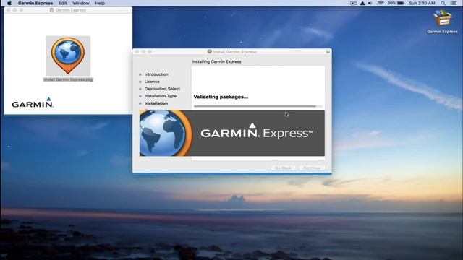Click the Garmin Express banner image
The height and width of the screenshot is (260, 463).
click(x=232, y=133)
